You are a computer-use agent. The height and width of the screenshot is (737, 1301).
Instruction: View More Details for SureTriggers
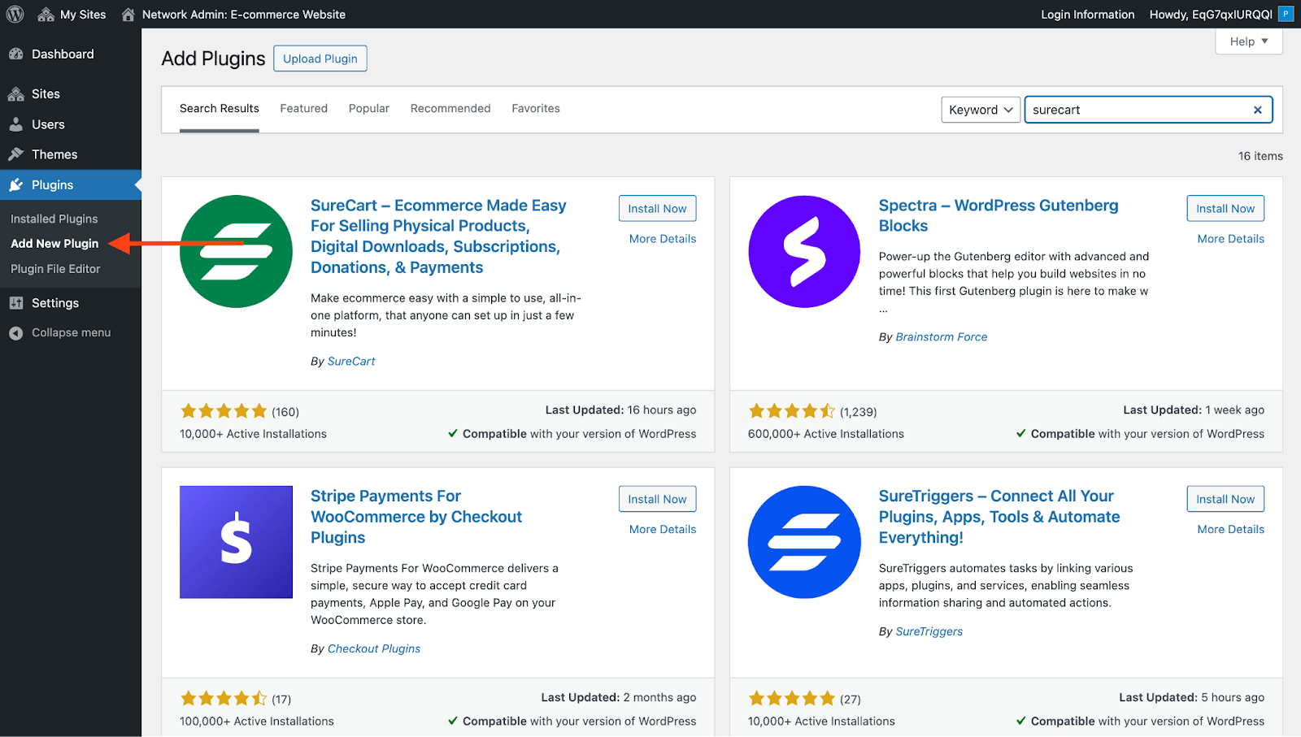click(1230, 529)
